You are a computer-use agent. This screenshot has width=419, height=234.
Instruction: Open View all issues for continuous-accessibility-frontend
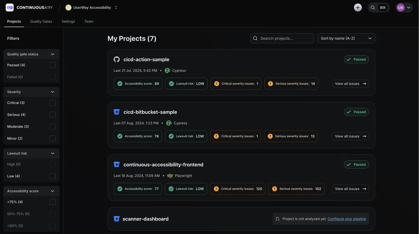350,189
